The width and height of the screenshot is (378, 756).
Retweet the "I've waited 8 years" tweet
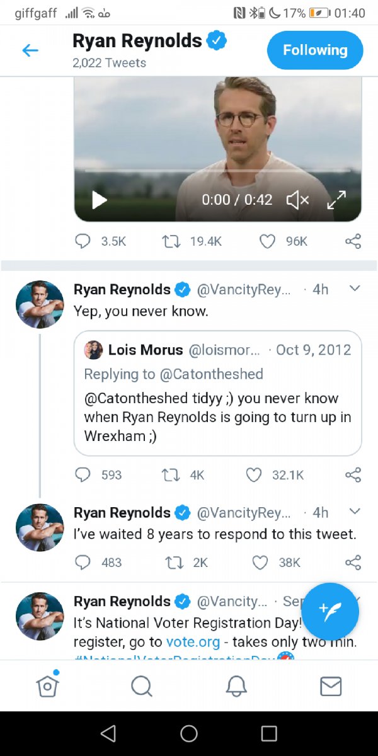(169, 562)
